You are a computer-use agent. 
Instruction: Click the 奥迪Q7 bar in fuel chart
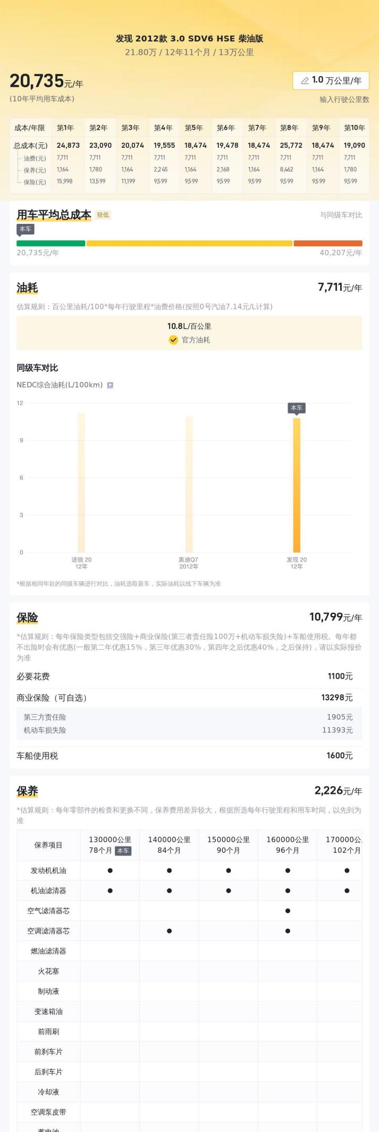point(189,484)
